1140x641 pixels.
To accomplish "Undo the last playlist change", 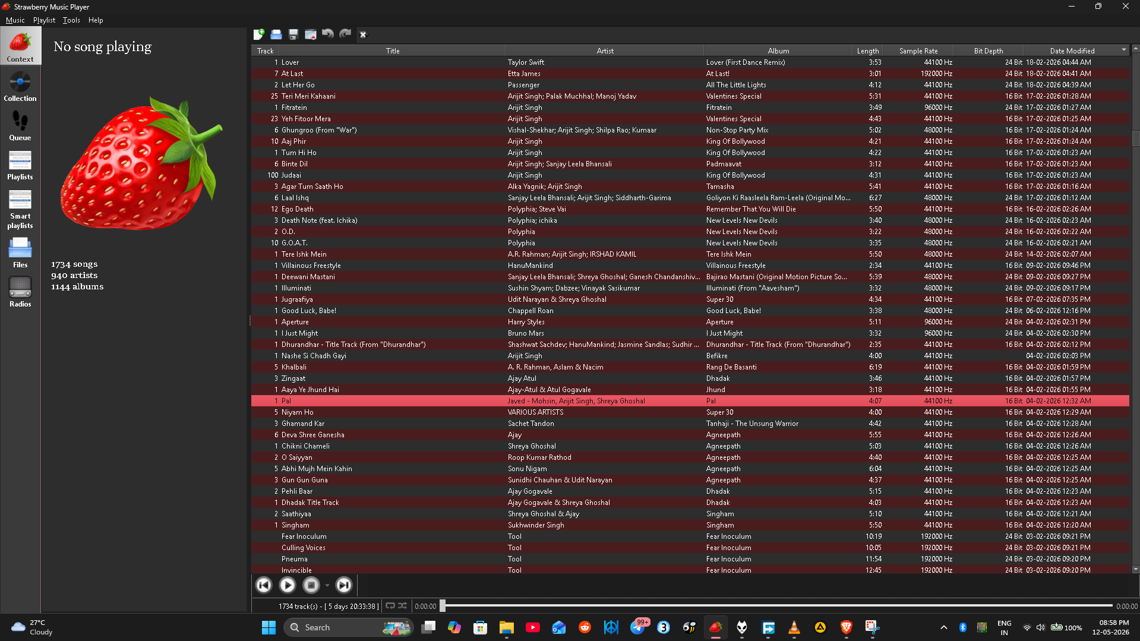I will click(x=328, y=34).
